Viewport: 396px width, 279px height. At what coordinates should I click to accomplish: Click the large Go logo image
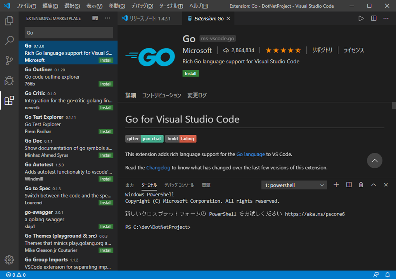[150, 57]
